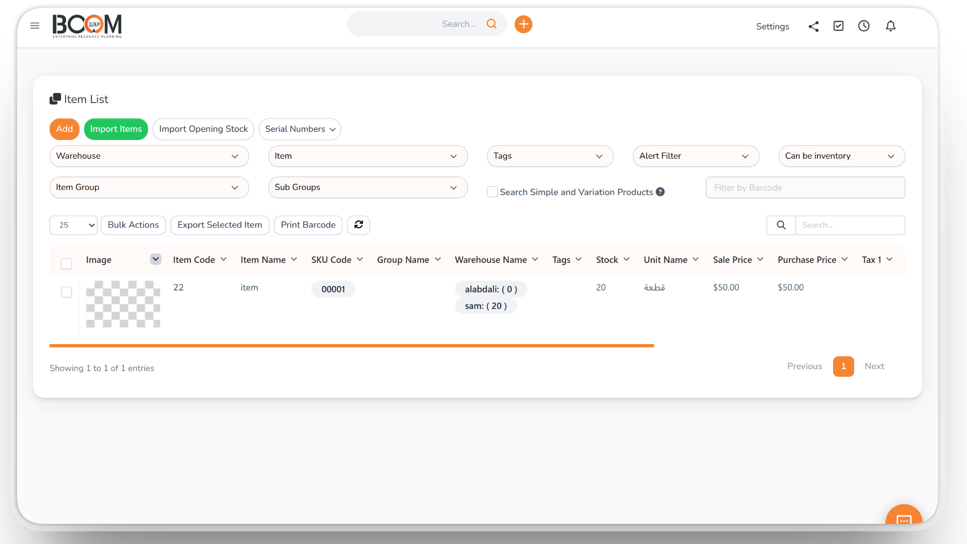
Task: Click the alabdali: ( 0 ) warehouse badge
Action: coord(491,289)
